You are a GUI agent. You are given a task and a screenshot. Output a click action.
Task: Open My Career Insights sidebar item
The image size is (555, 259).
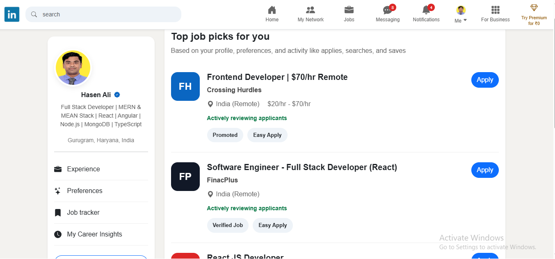click(101, 234)
